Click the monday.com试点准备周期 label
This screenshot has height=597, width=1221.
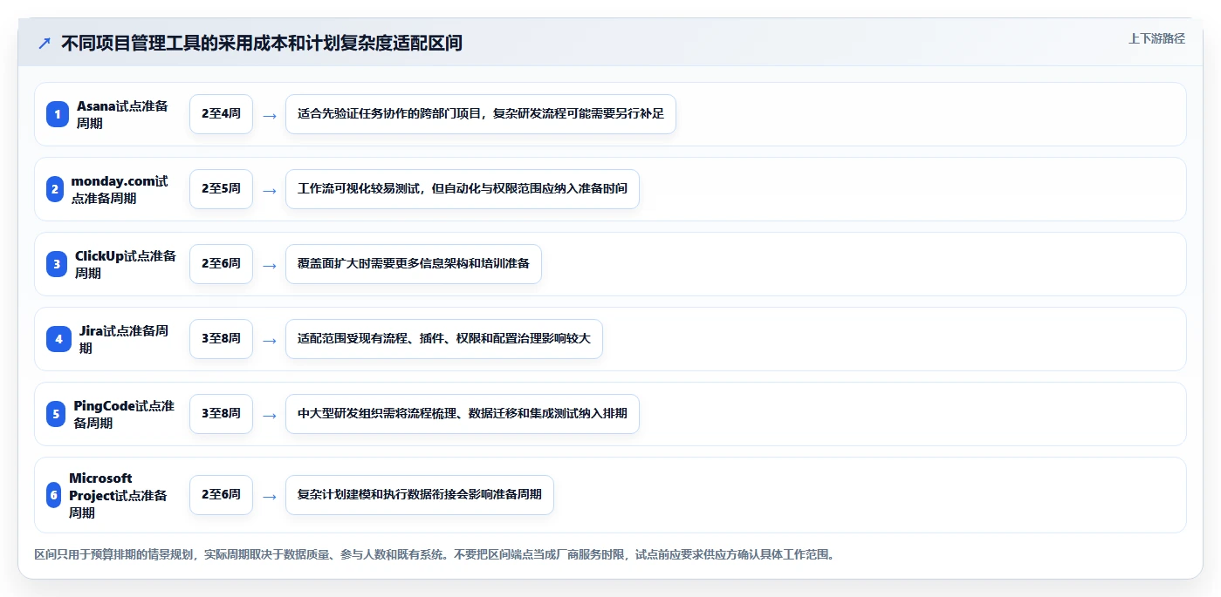point(120,189)
